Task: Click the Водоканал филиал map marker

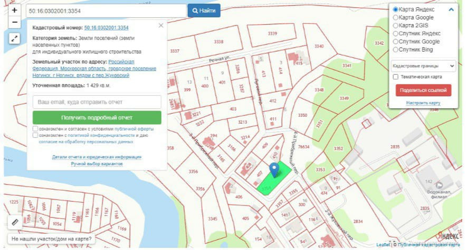Action: (439, 185)
